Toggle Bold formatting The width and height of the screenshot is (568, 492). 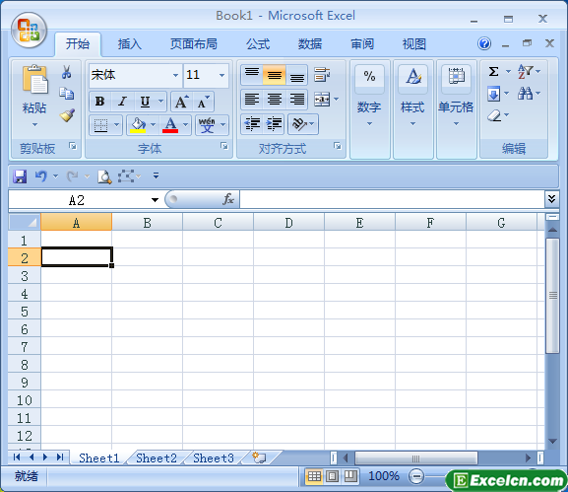pyautogui.click(x=100, y=102)
